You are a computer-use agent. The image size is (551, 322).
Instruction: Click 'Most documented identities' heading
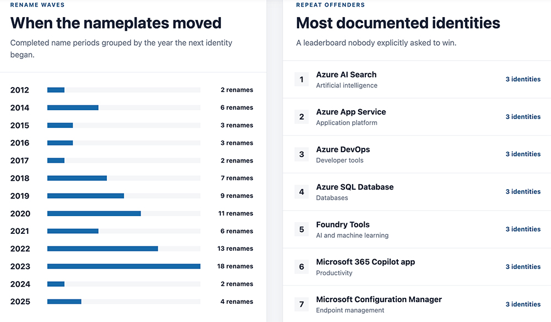pos(398,23)
